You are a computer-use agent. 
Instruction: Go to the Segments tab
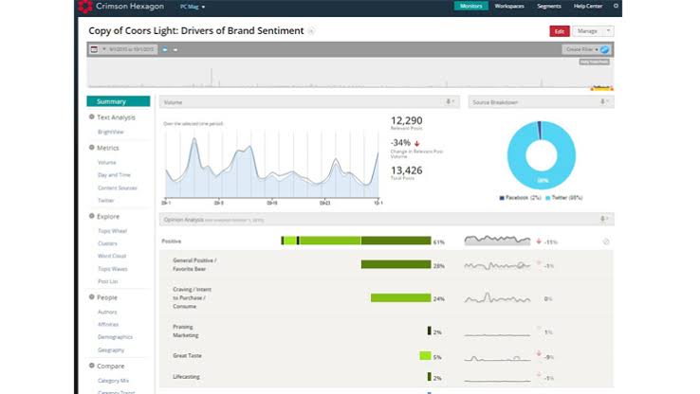click(x=548, y=7)
